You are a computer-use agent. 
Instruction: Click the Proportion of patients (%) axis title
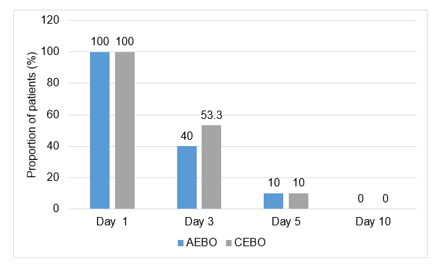click(x=31, y=115)
